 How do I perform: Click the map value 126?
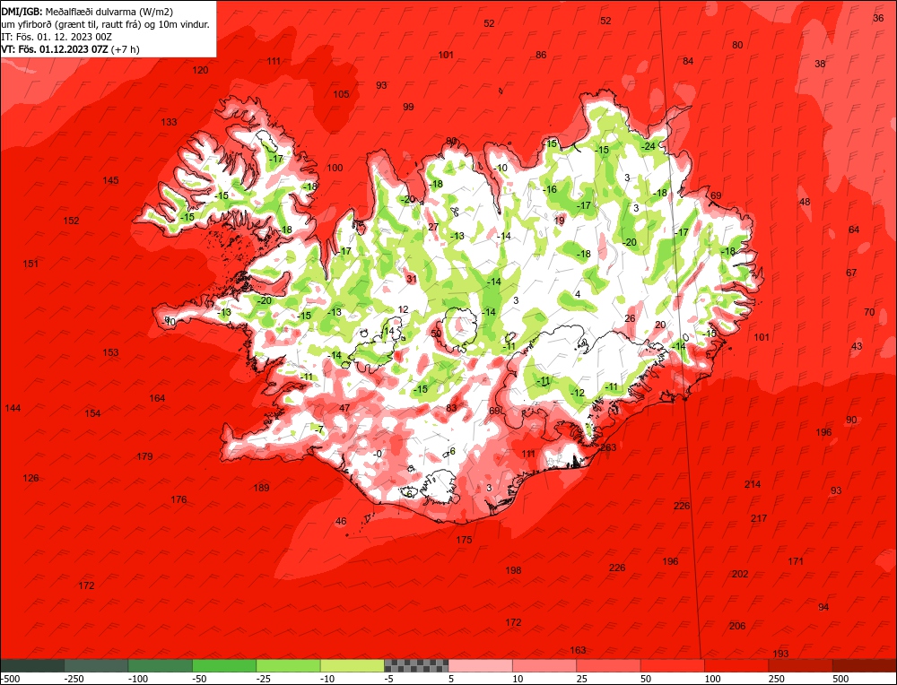pyautogui.click(x=30, y=478)
